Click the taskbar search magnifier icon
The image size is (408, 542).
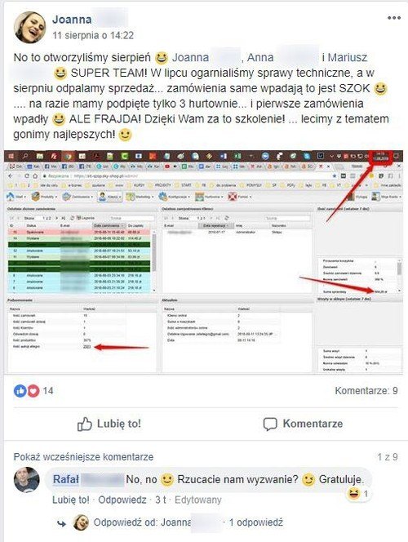(24, 156)
